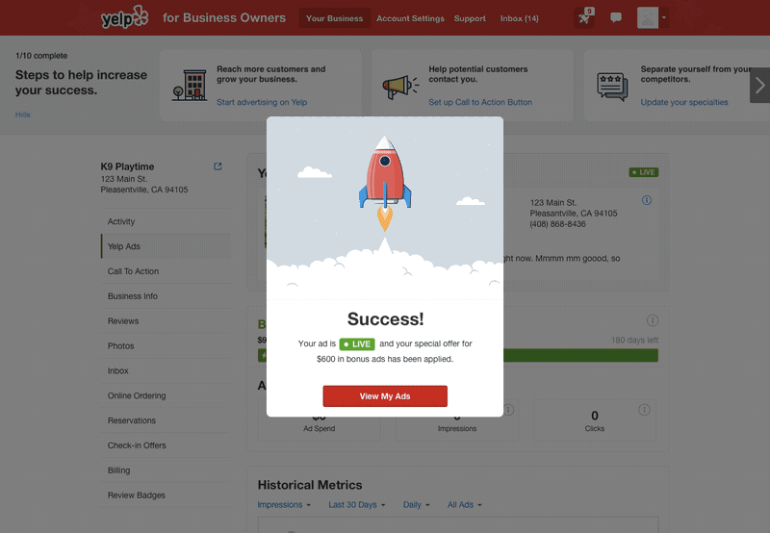Click the megaphone icon in call-to-action card
Screen dimensions: 770x533
point(400,87)
